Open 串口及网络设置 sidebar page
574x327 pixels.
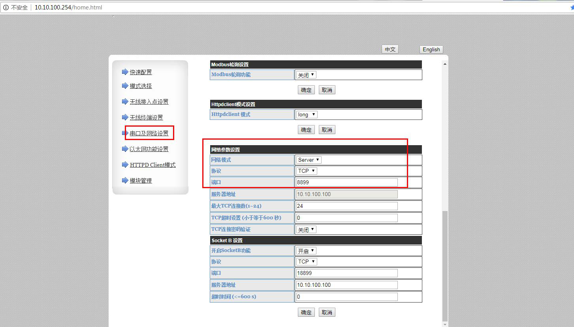coord(149,133)
